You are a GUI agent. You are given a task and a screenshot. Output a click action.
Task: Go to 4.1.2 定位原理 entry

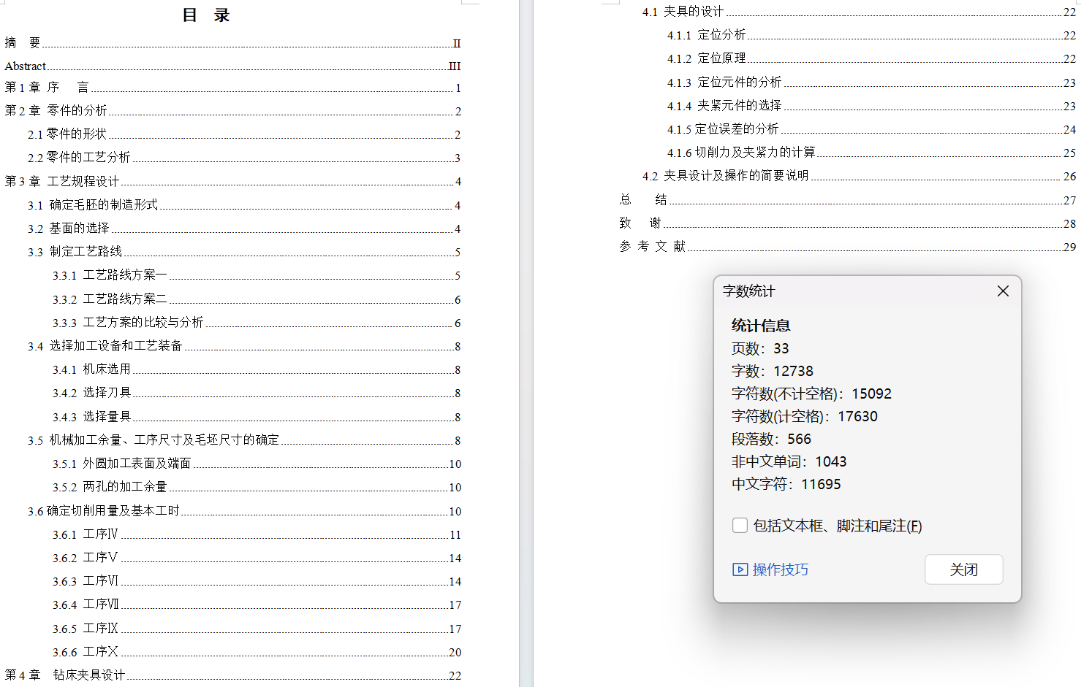[x=871, y=58]
